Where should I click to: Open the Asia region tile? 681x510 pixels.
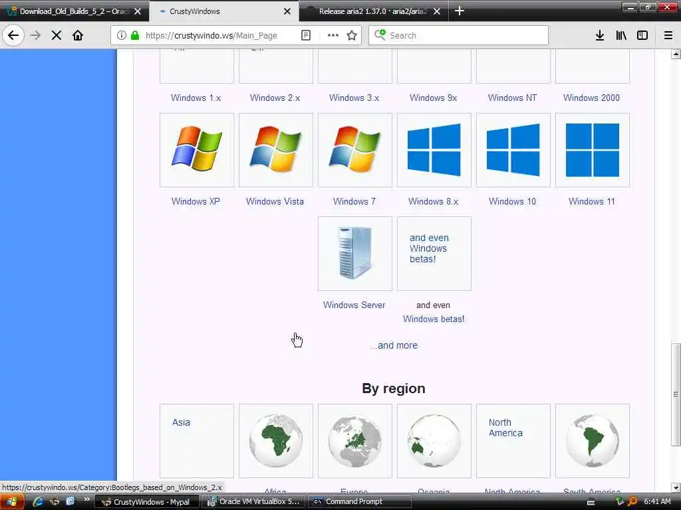click(197, 441)
